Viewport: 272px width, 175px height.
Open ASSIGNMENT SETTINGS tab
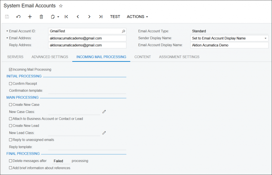(179, 57)
